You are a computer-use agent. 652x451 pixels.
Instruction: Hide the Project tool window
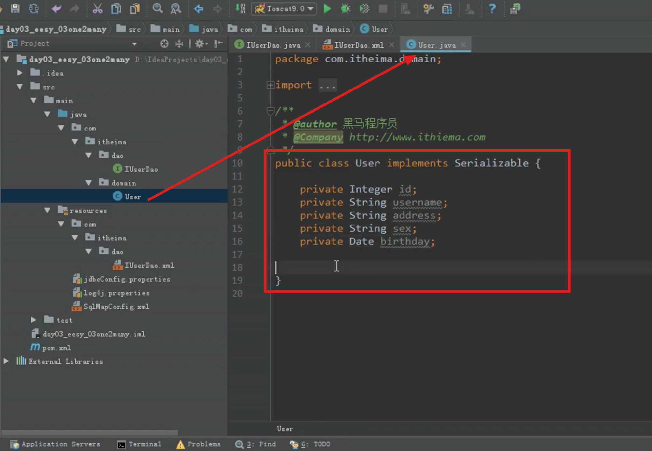219,43
